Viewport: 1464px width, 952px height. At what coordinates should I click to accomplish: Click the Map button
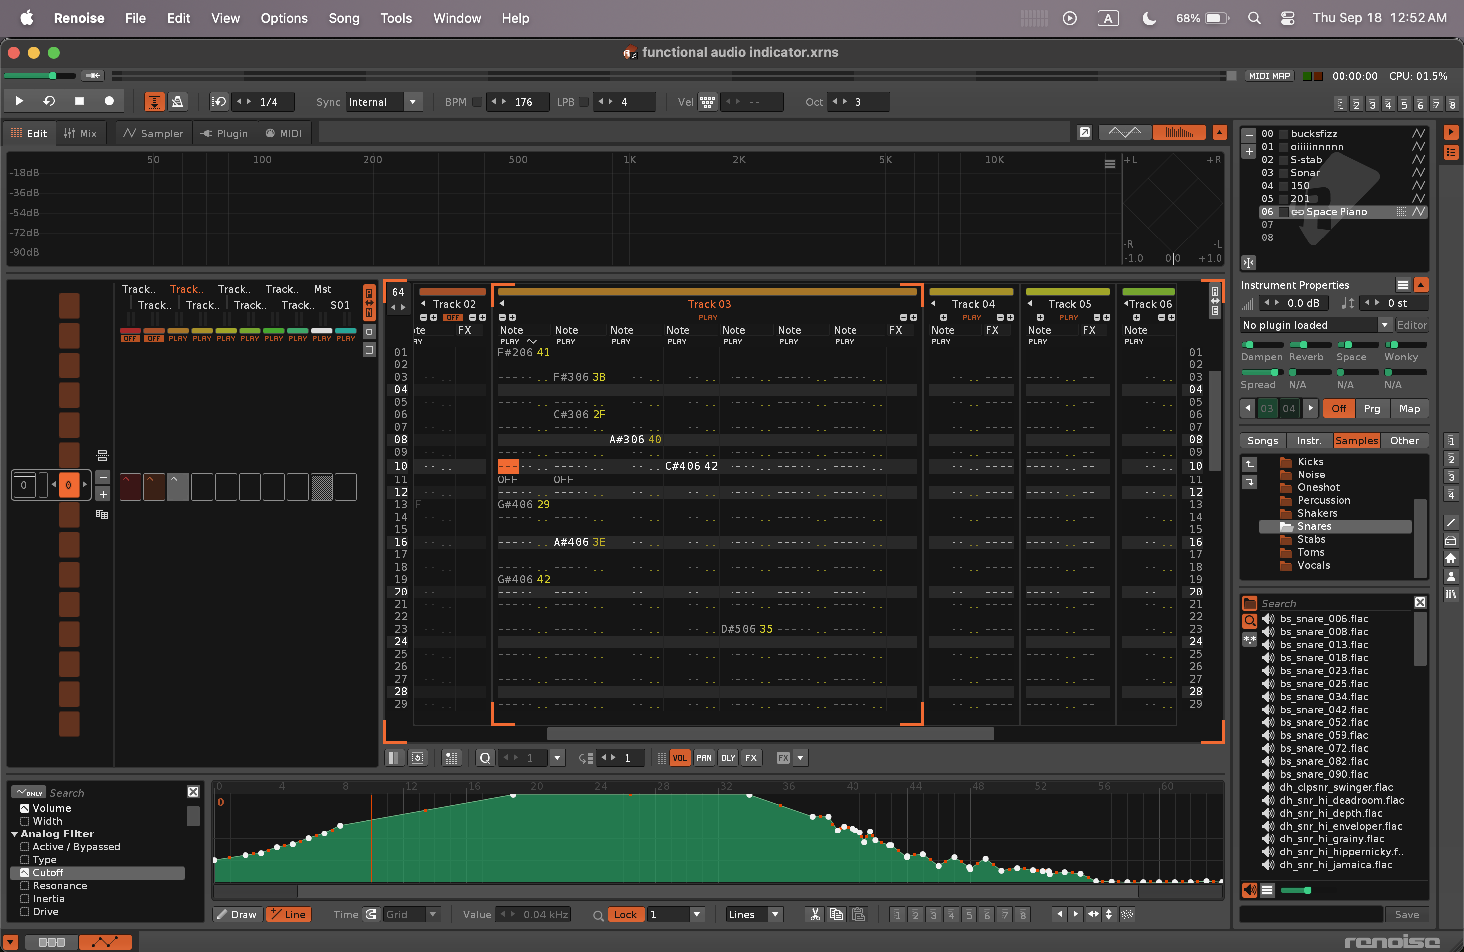[1409, 408]
